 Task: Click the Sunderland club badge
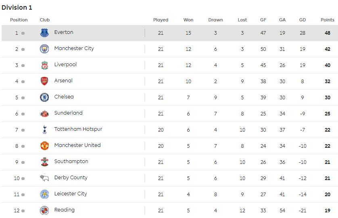(44, 113)
